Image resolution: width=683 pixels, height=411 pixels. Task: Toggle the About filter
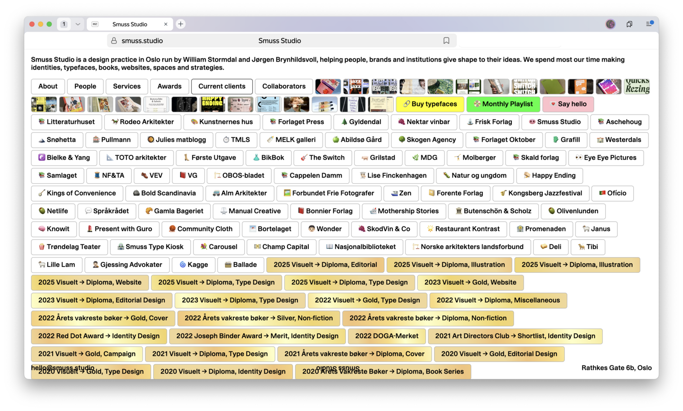pos(48,86)
